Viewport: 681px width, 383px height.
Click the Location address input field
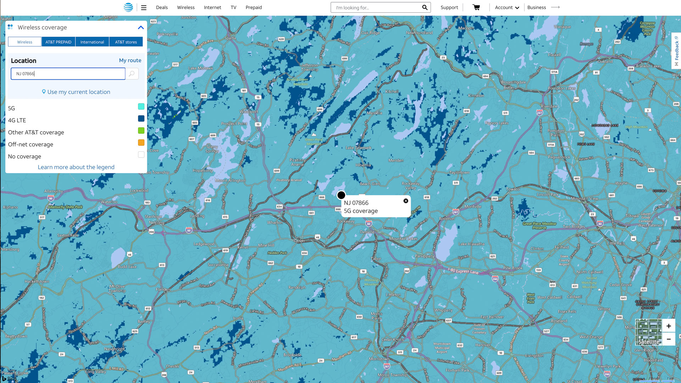coord(68,74)
